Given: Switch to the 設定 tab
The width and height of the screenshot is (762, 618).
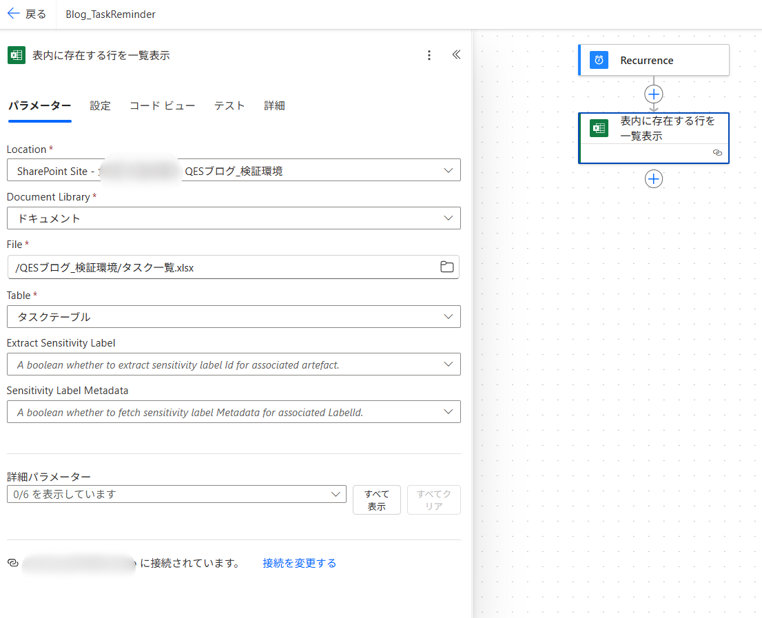Looking at the screenshot, I should pos(100,105).
